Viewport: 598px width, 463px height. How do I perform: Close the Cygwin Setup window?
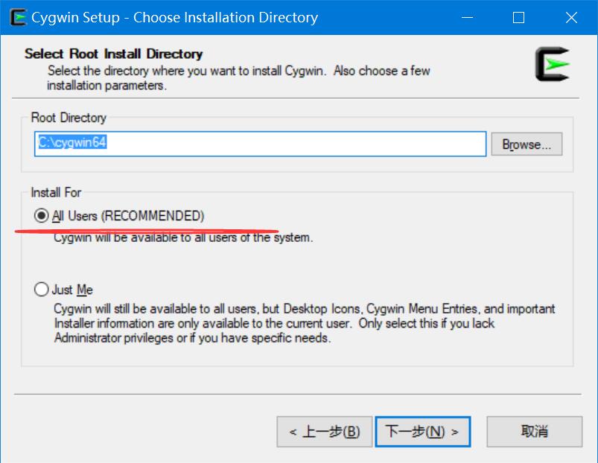[x=571, y=18]
